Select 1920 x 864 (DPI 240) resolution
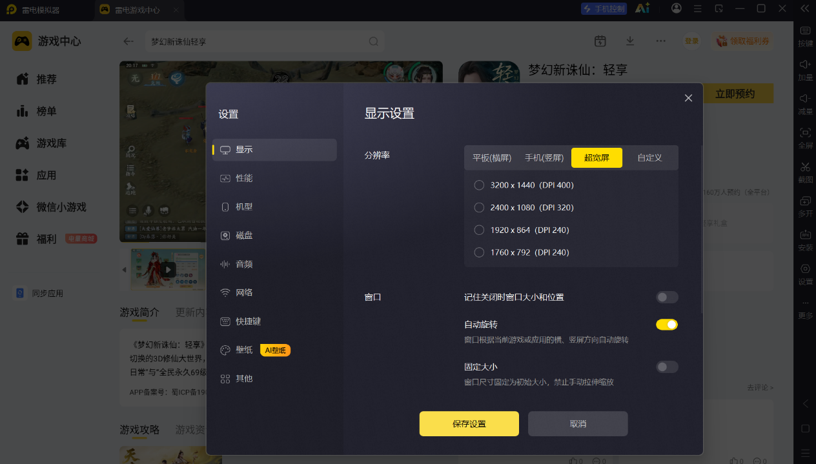 (x=522, y=230)
